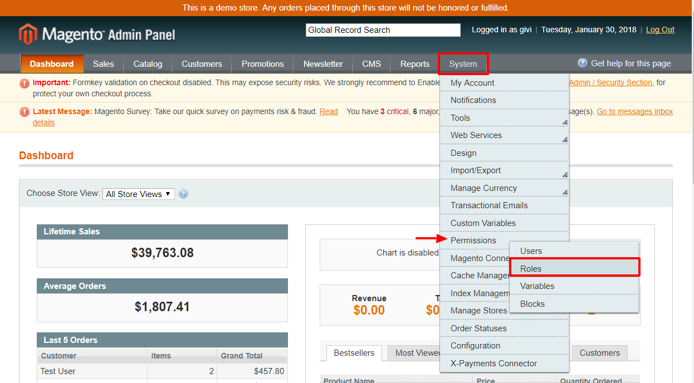Choose Variables in Permissions submenu
The width and height of the screenshot is (694, 383).
574,286
